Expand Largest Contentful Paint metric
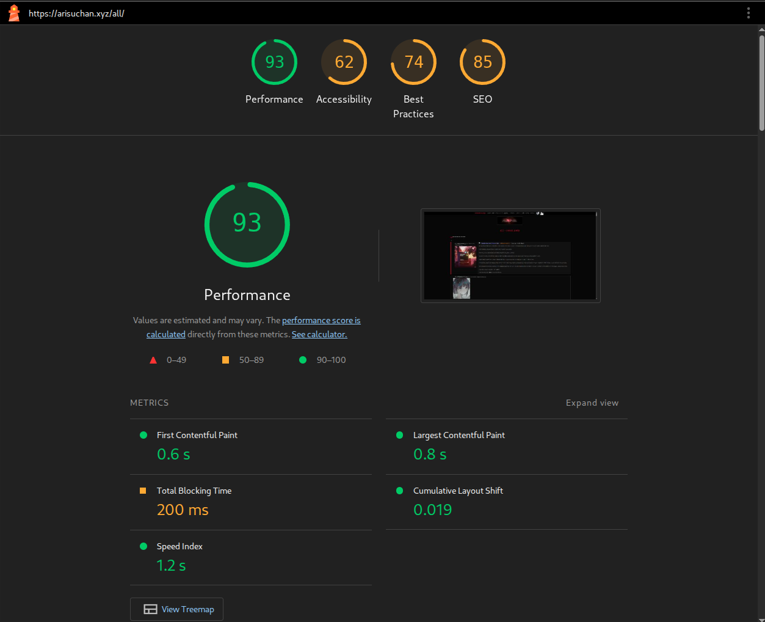The image size is (765, 622). pos(459,435)
